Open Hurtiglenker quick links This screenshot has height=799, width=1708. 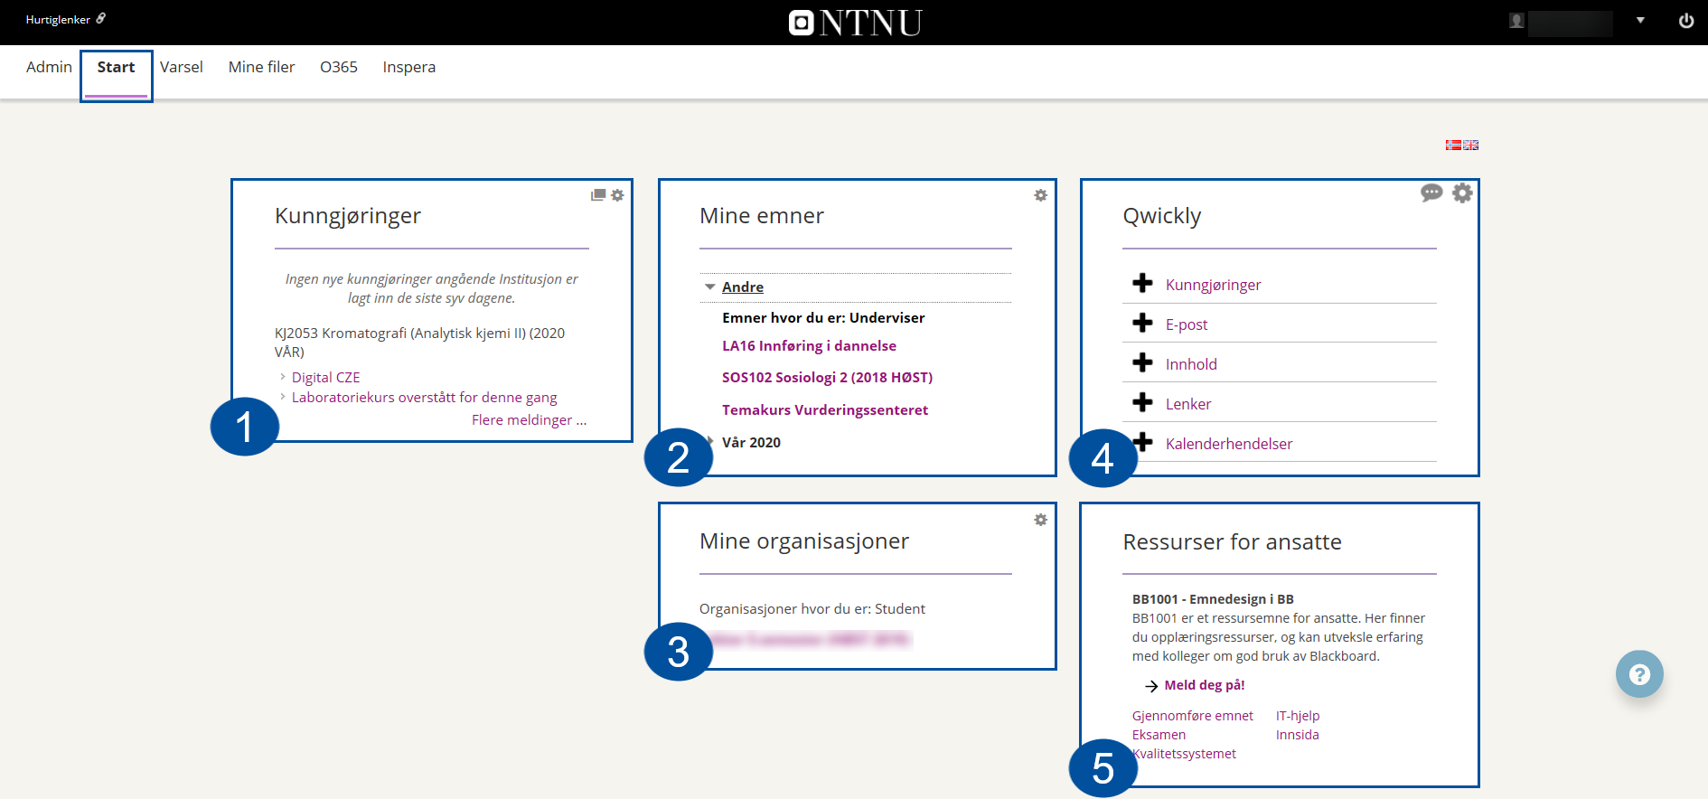[x=65, y=19]
